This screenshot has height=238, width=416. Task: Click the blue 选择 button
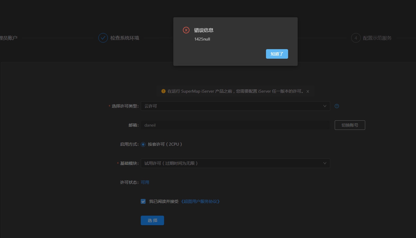click(152, 220)
